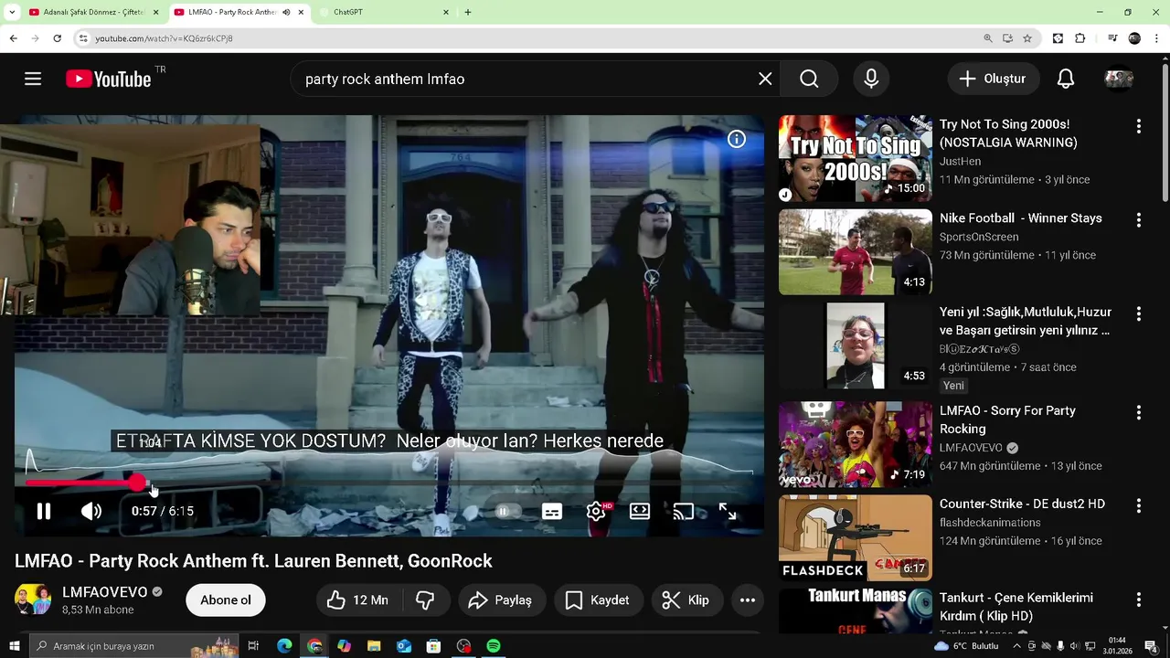1170x658 pixels.
Task: Mute the video volume speaker
Action: pyautogui.click(x=91, y=511)
